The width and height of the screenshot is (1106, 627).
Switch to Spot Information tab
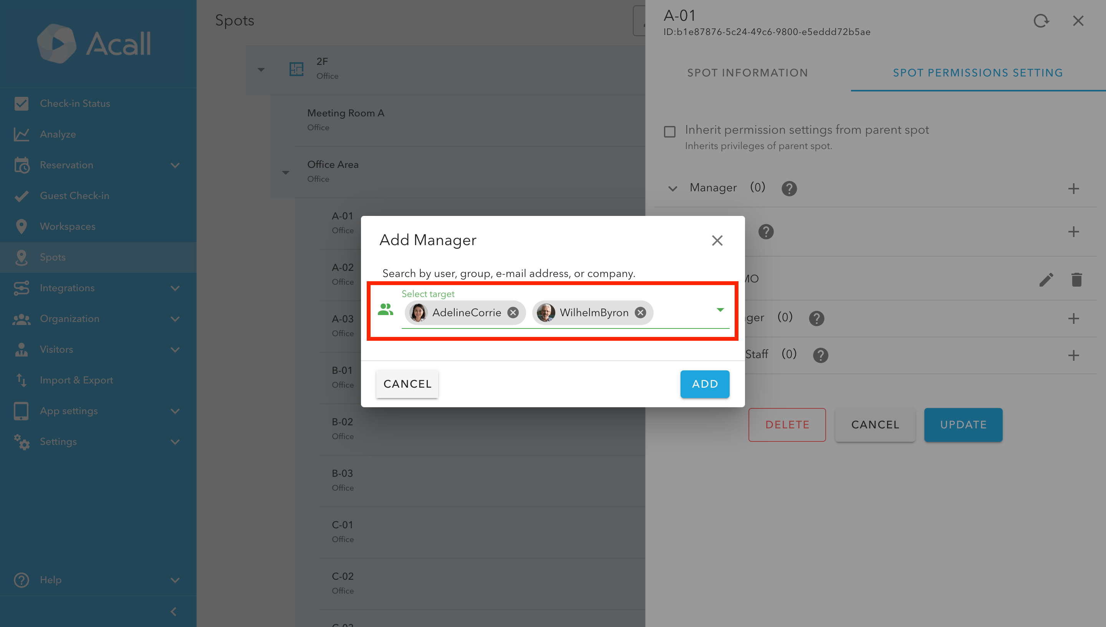pos(748,73)
